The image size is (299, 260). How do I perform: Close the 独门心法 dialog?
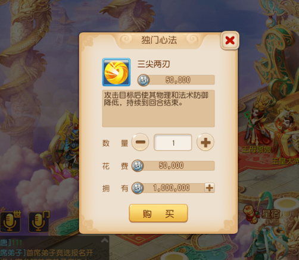230,40
